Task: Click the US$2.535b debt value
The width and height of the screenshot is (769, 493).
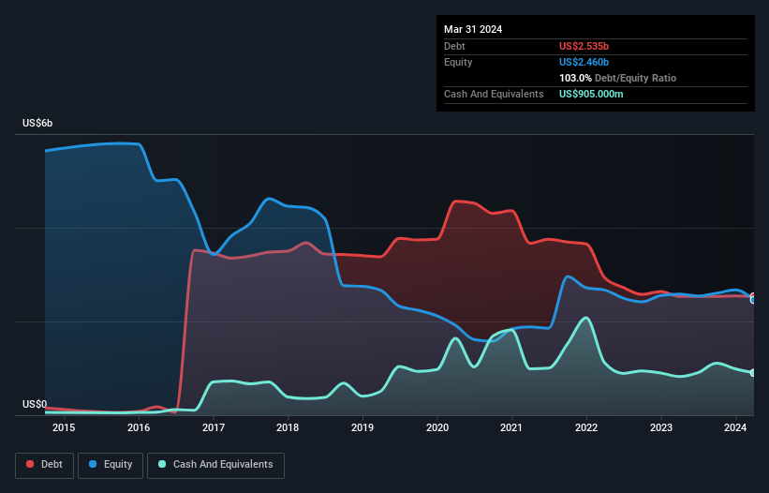Action: pos(584,46)
